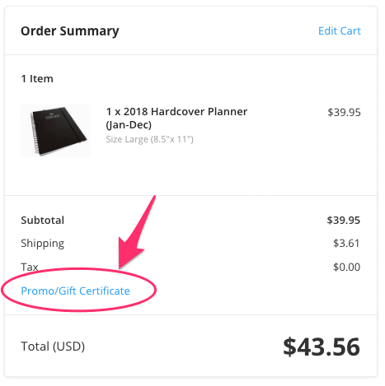Click the Subtotal label
This screenshot has height=386, width=385.
43,220
